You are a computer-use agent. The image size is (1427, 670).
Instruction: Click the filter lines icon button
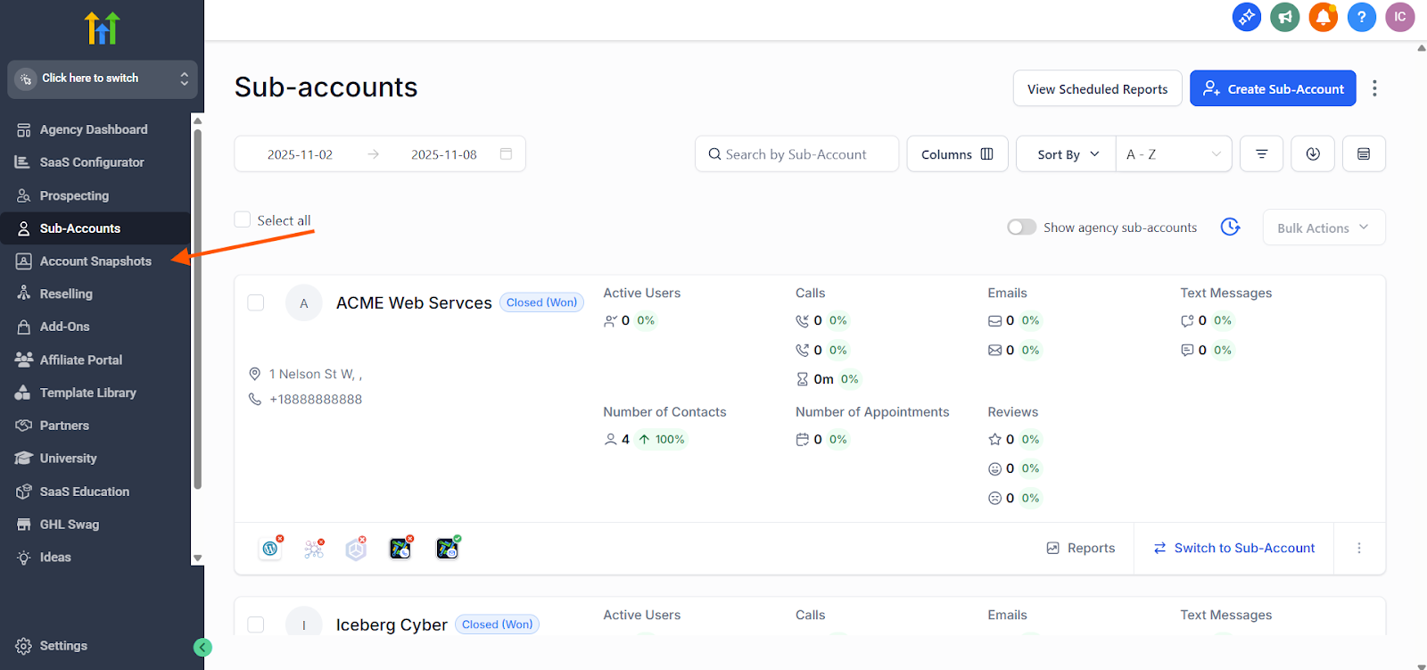point(1261,154)
